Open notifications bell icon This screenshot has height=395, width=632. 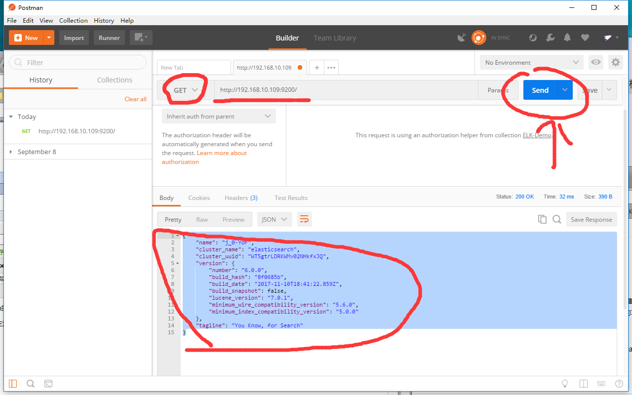tap(567, 38)
